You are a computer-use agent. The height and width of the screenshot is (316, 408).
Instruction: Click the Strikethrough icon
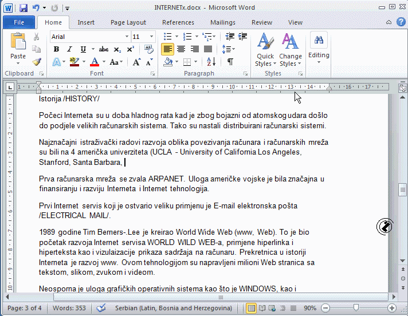(x=104, y=49)
